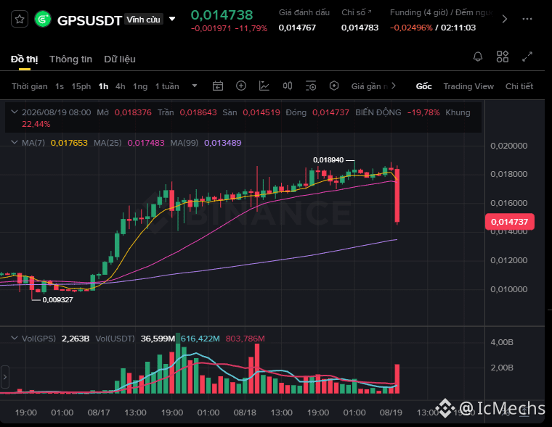Expand chart to fullscreen
Screen dimensions: 552x427
click(x=527, y=57)
